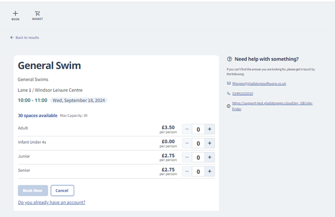Cancel the General Swim booking

(62, 191)
